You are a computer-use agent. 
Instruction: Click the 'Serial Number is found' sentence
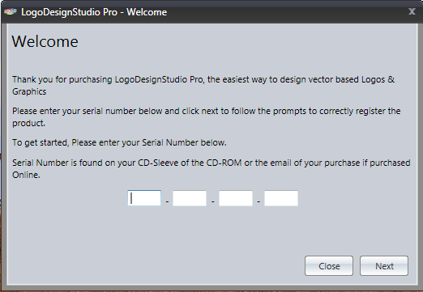211,169
